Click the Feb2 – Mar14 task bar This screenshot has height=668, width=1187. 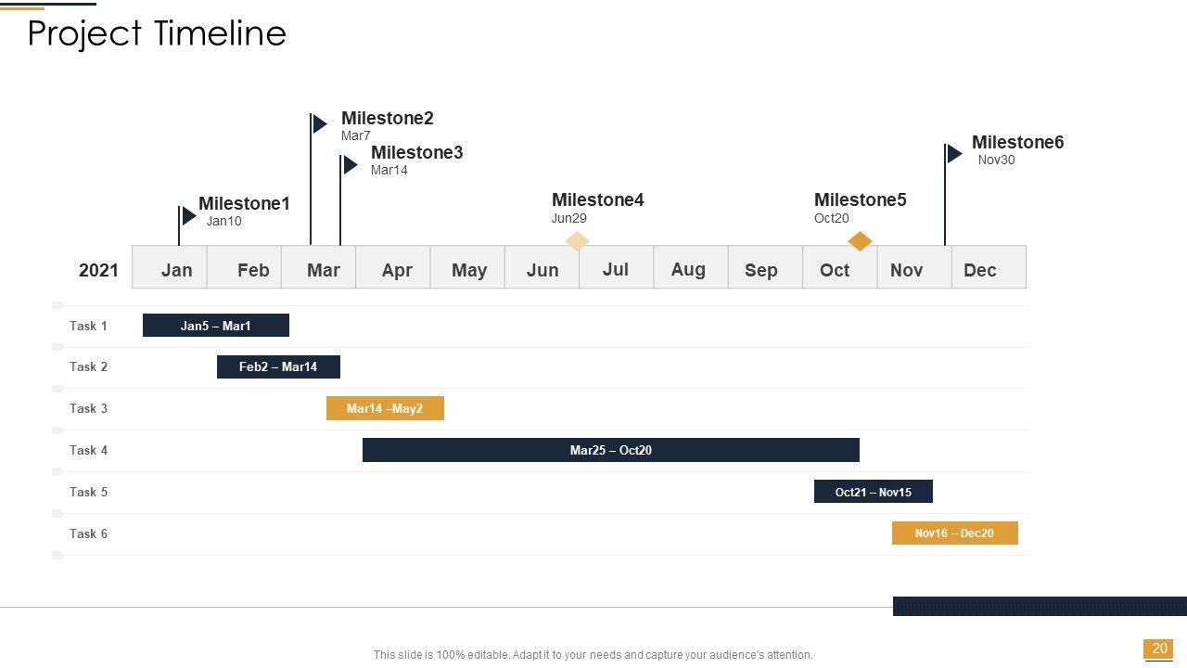[278, 366]
